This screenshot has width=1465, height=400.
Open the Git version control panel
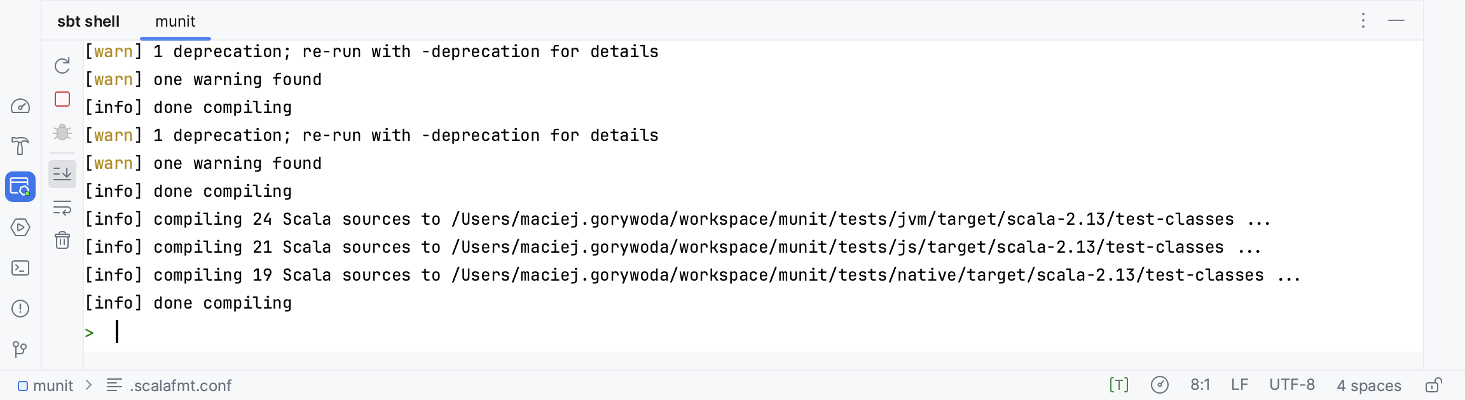tap(20, 349)
